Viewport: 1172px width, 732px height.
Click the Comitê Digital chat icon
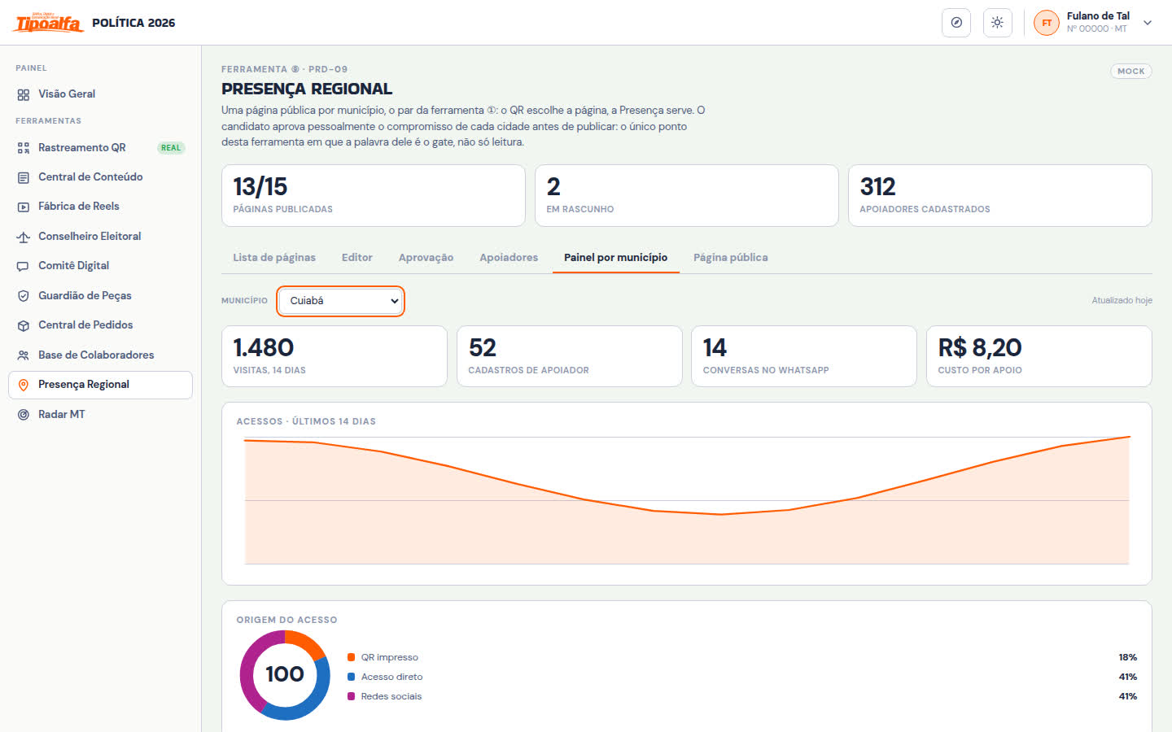click(x=24, y=266)
